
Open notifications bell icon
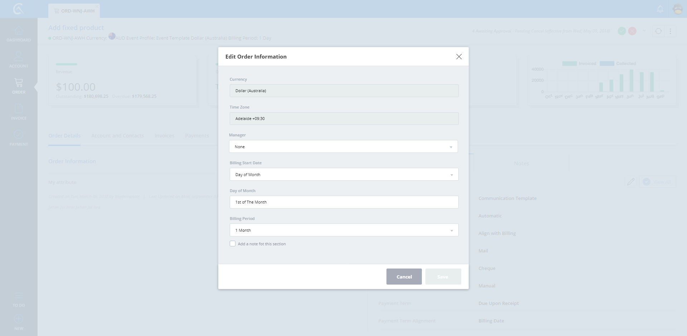tap(660, 9)
